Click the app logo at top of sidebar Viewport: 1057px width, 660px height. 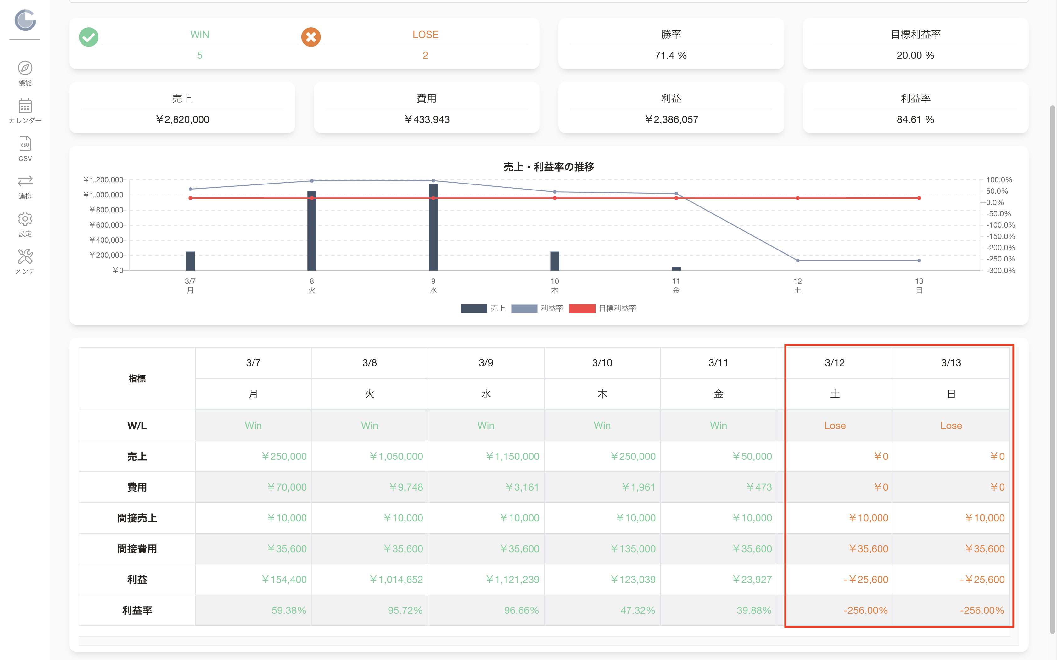point(25,19)
